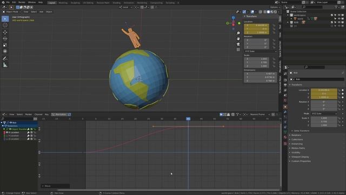
Task: Expand the Move operator panel
Action: tap(55, 186)
